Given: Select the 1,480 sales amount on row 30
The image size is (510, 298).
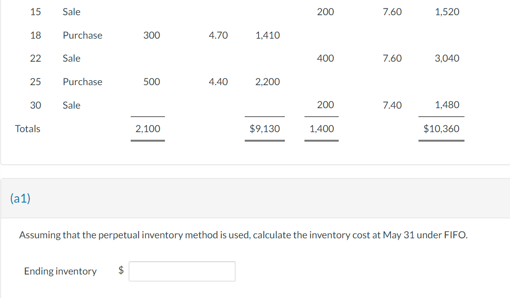Looking at the screenshot, I should coord(448,105).
